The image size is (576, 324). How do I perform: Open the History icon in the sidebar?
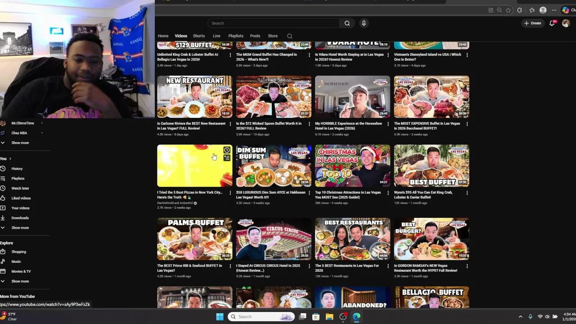coord(3,169)
